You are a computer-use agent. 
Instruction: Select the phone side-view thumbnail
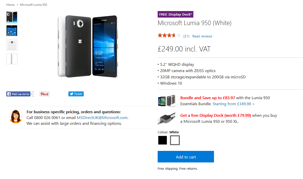12,59
